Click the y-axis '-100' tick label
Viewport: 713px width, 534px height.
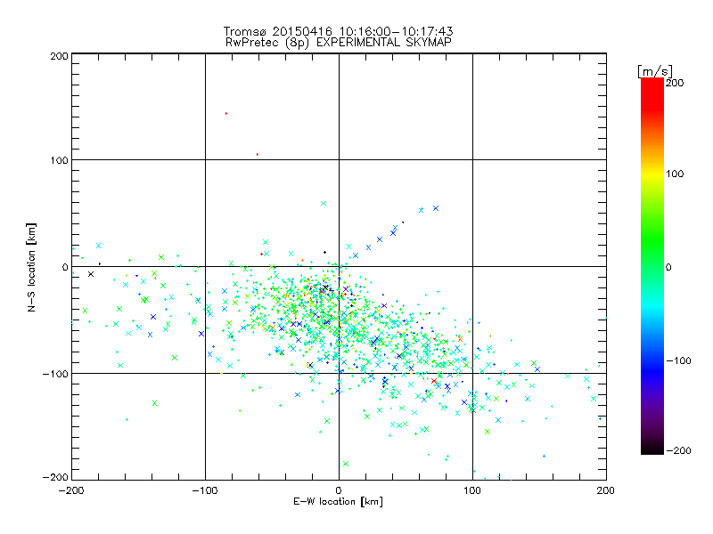pyautogui.click(x=55, y=374)
